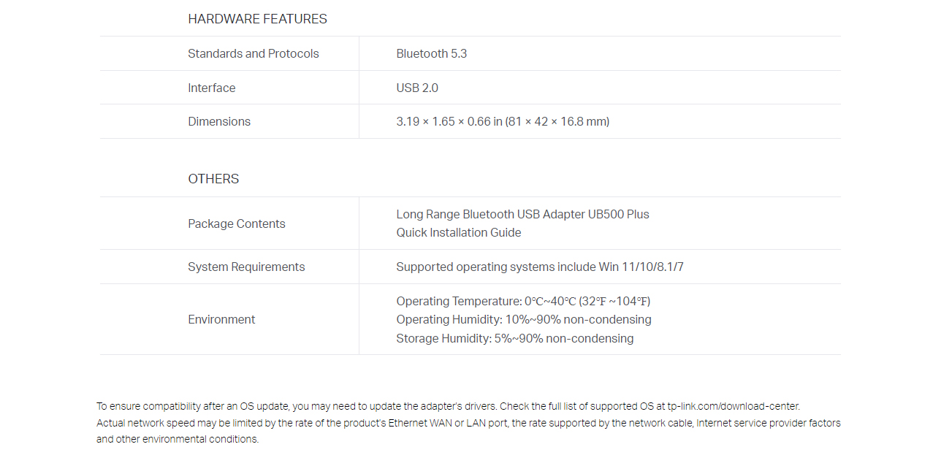The width and height of the screenshot is (941, 474).
Task: Click the Storage Humidity line
Action: (x=515, y=338)
